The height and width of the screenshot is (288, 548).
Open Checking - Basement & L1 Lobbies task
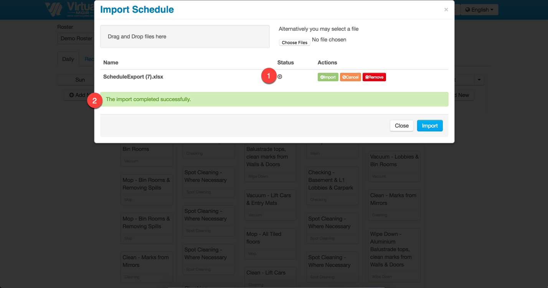[x=332, y=185]
